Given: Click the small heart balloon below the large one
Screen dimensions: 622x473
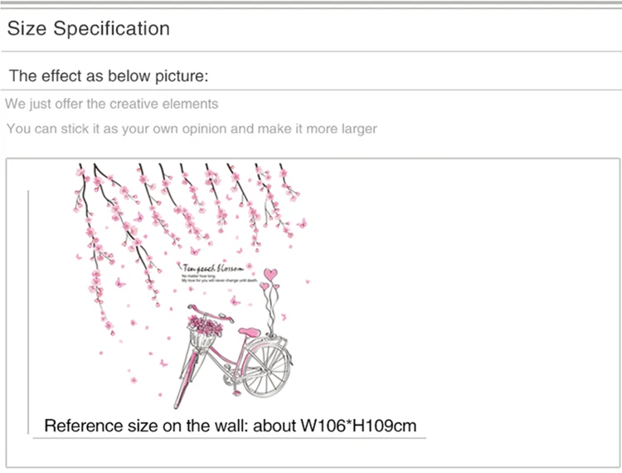Looking at the screenshot, I should point(264,286).
